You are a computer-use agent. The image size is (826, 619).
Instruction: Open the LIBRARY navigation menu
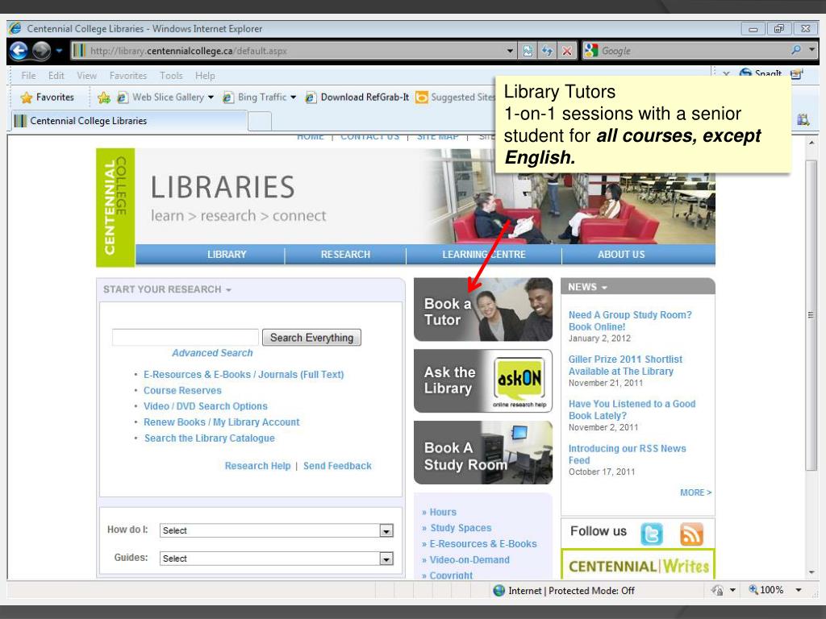(x=227, y=254)
